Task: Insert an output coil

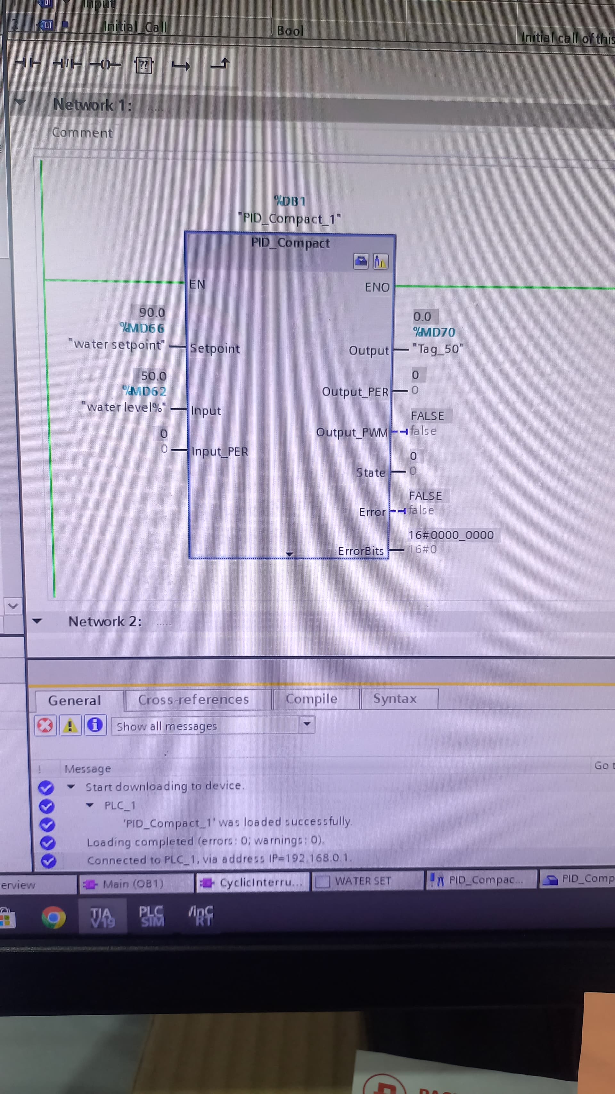Action: [x=105, y=65]
